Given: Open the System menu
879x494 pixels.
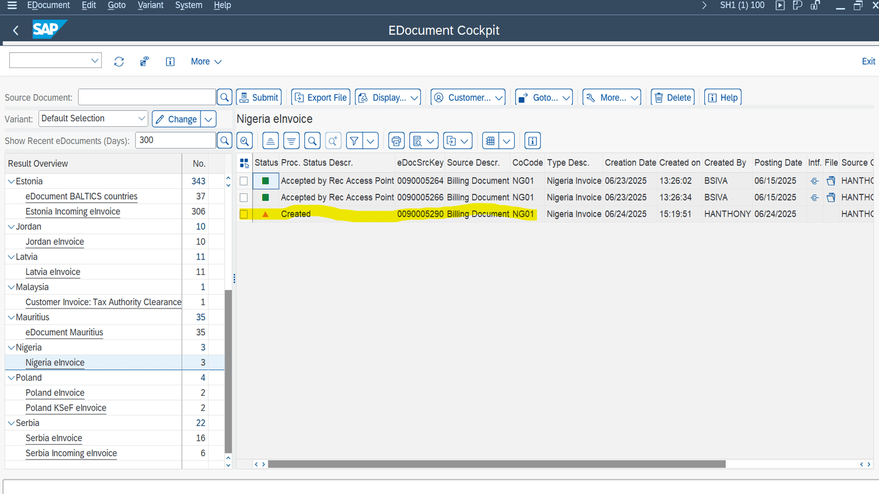Looking at the screenshot, I should point(188,5).
